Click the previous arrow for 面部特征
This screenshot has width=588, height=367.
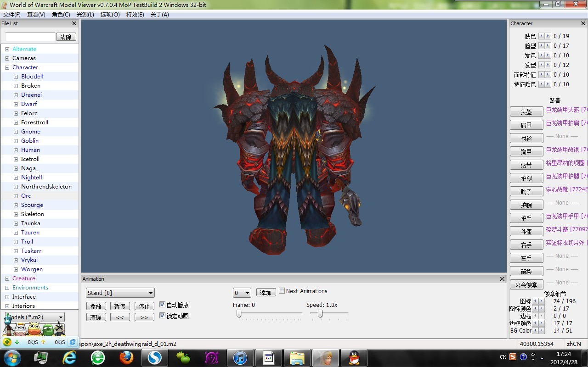click(542, 74)
